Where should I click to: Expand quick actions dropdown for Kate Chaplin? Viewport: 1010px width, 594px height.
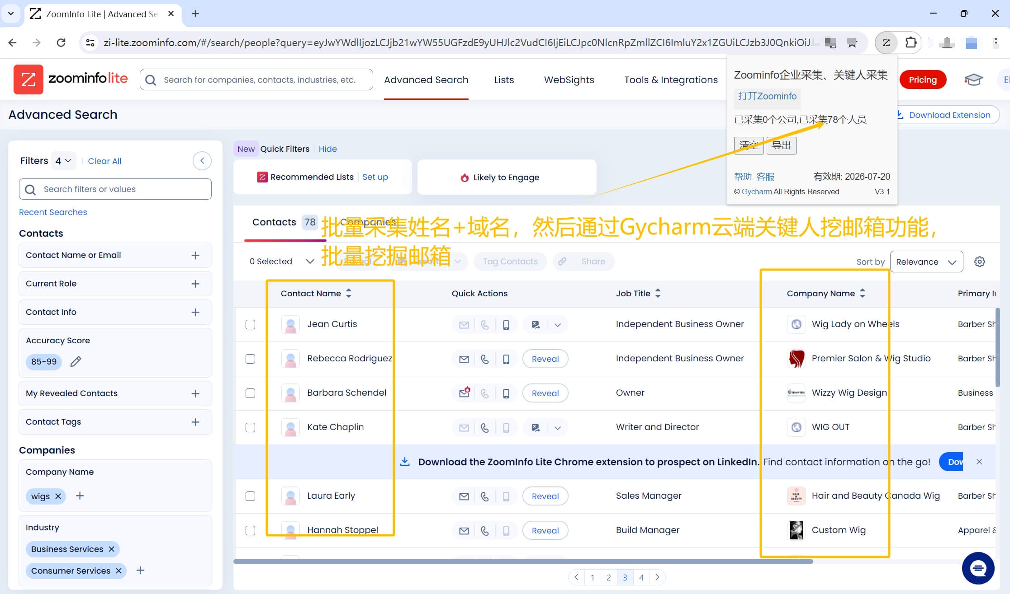pyautogui.click(x=558, y=428)
